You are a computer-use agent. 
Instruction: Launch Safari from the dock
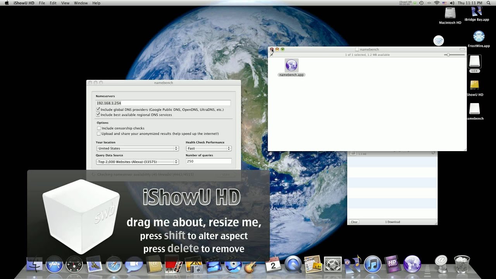pyautogui.click(x=114, y=265)
